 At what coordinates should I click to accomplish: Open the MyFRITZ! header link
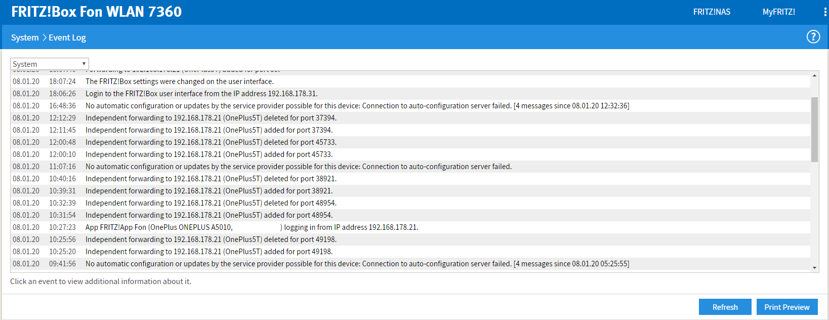click(778, 12)
